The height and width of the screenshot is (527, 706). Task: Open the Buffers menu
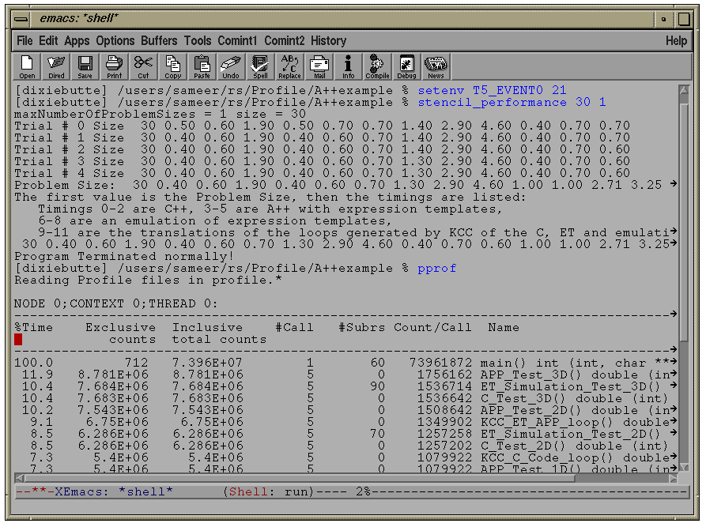click(x=159, y=41)
